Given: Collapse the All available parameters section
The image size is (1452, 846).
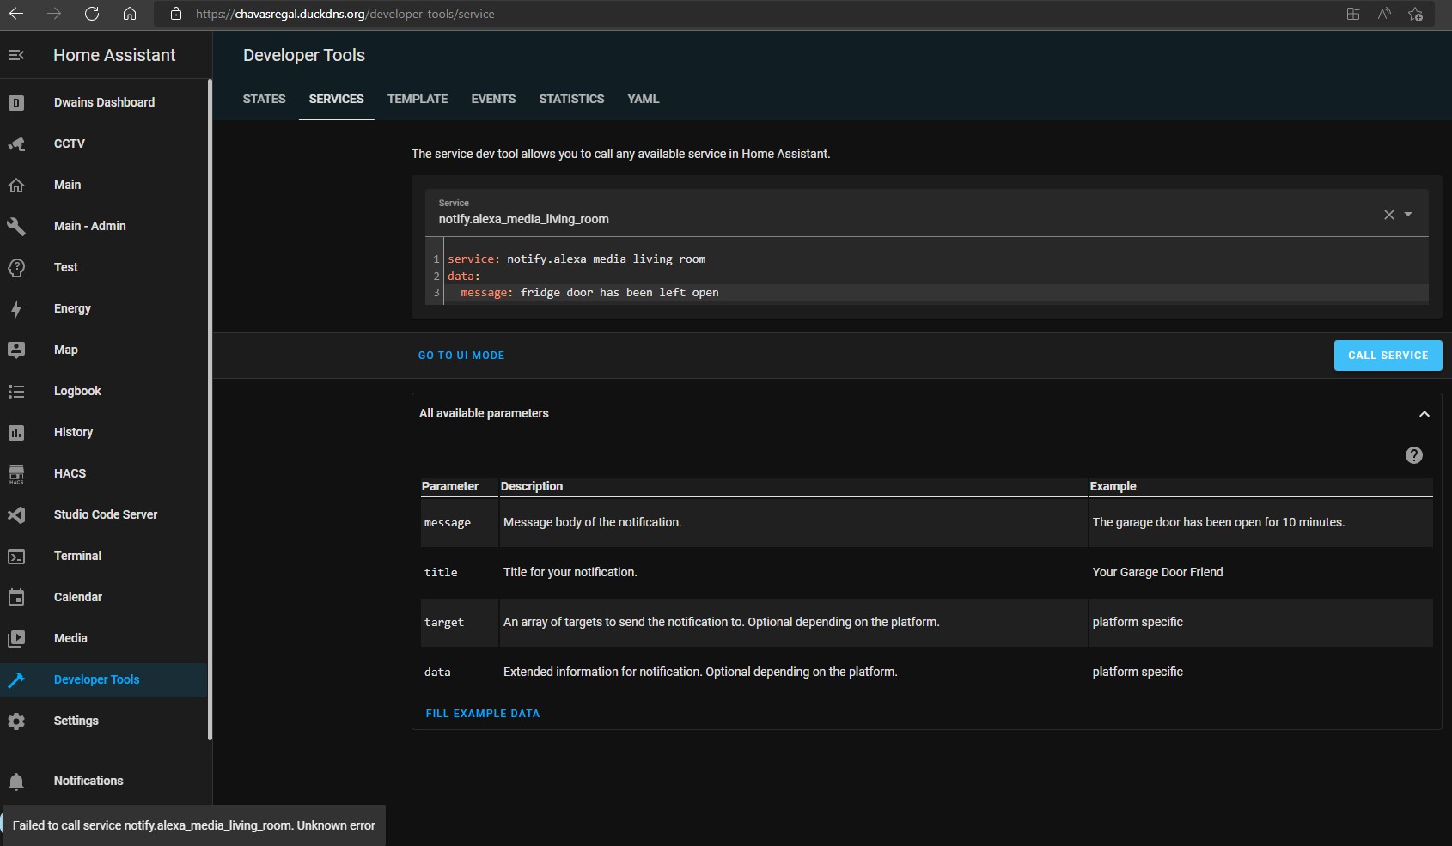Looking at the screenshot, I should point(1424,414).
